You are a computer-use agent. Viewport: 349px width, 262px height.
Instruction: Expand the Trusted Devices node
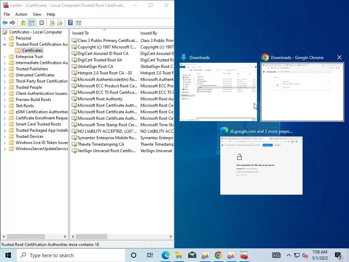[5, 136]
